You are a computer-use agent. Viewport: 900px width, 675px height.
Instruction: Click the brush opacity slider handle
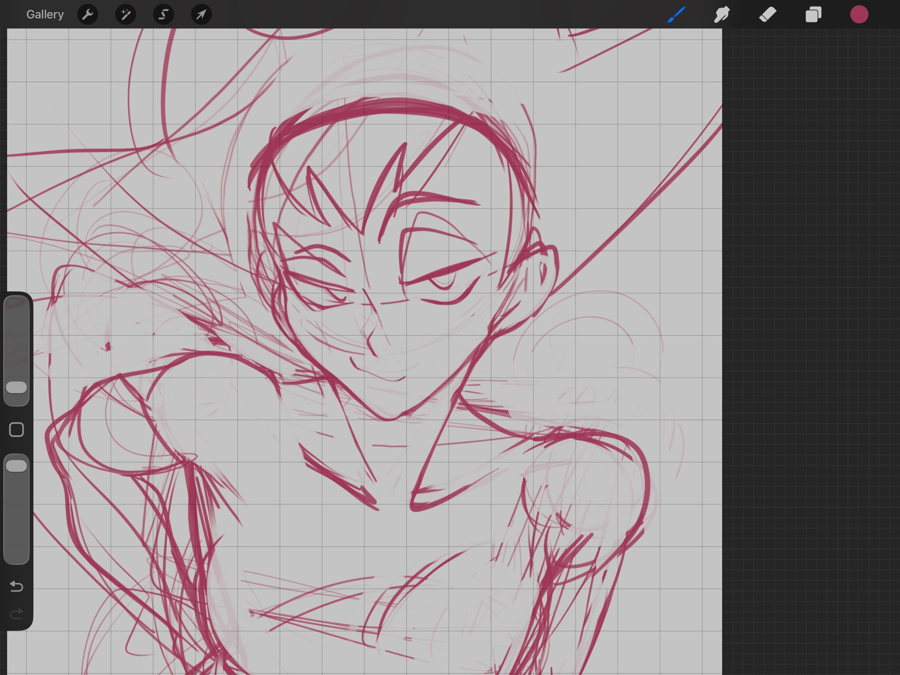[17, 466]
